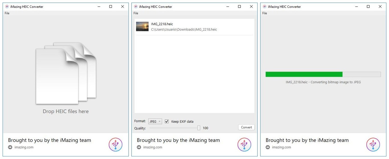Toggle the Keep EXIF data checkbox
The width and height of the screenshot is (389, 159).
pos(167,121)
